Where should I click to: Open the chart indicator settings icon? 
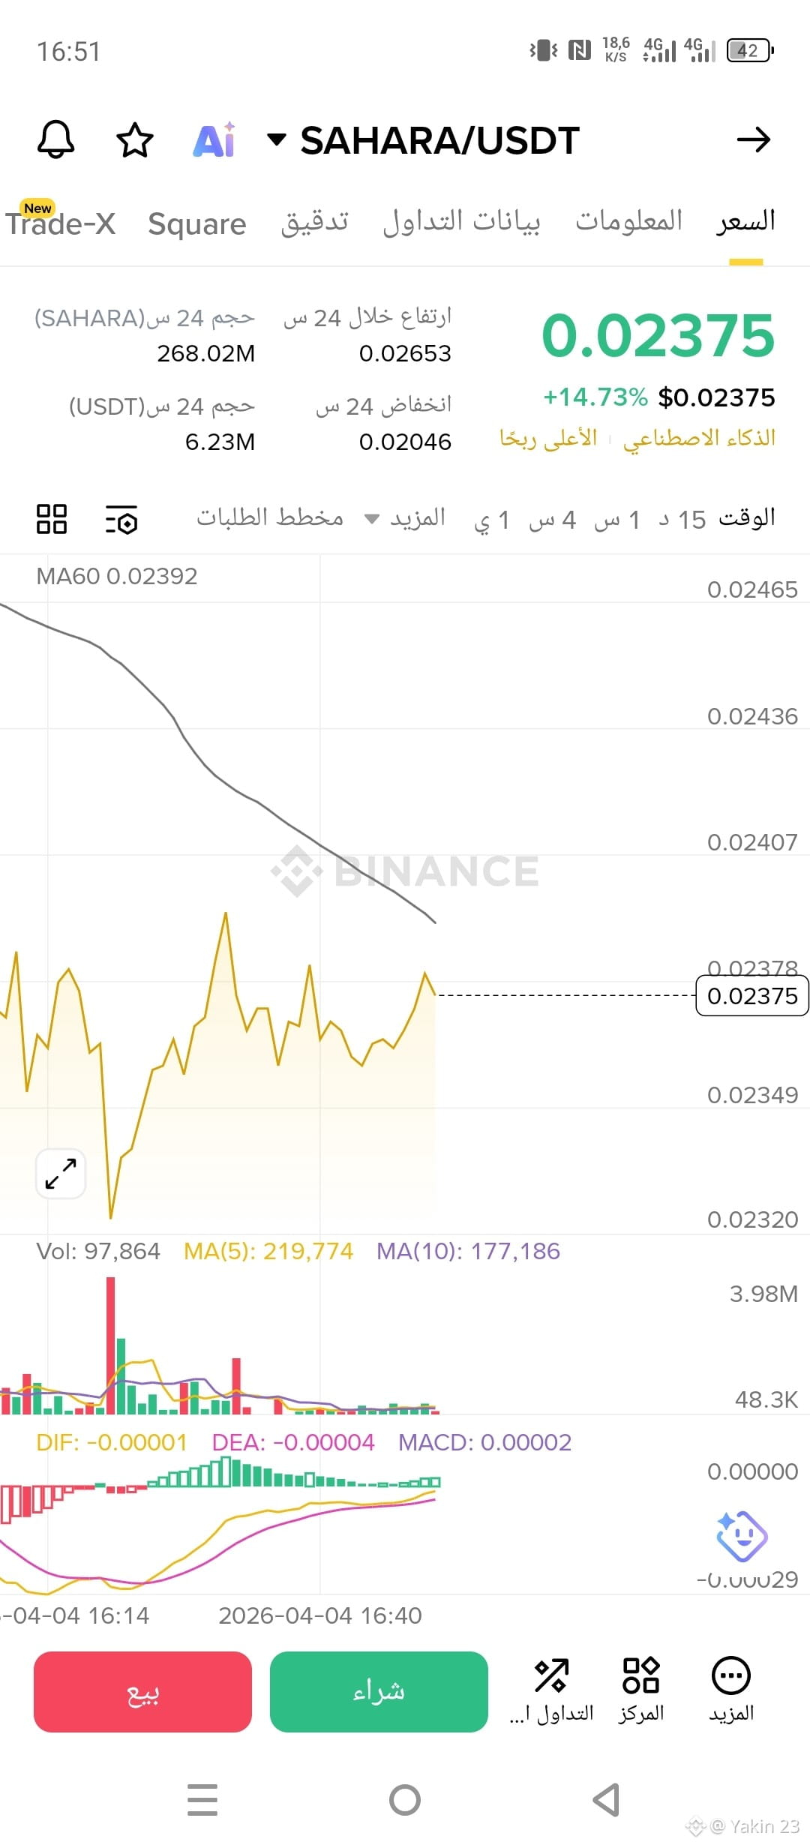pos(121,520)
